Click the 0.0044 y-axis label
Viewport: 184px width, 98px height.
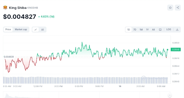(x=176, y=66)
